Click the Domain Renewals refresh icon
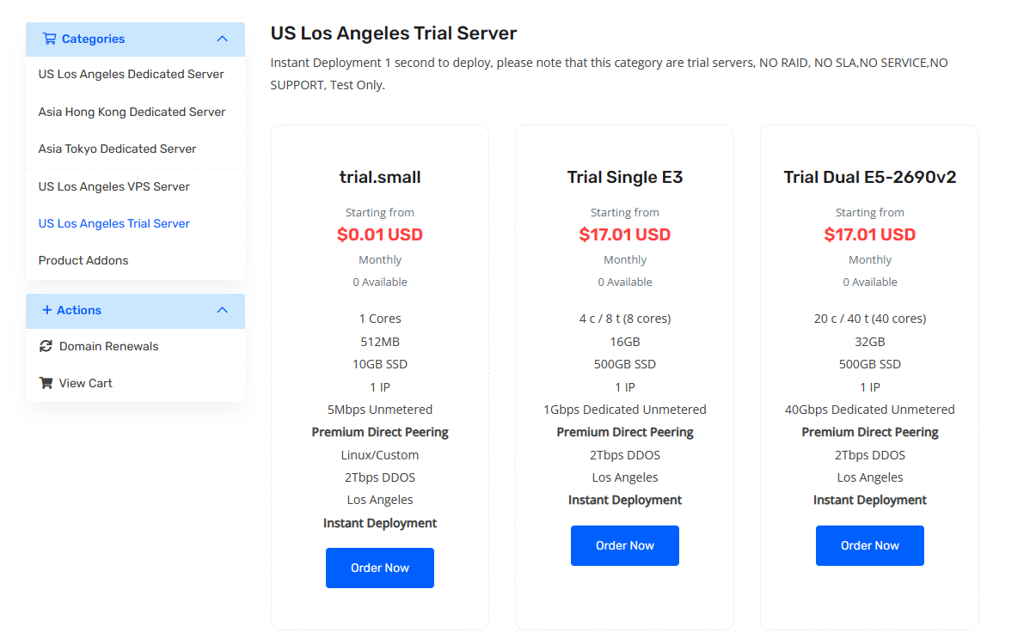The width and height of the screenshot is (1030, 638). click(46, 346)
